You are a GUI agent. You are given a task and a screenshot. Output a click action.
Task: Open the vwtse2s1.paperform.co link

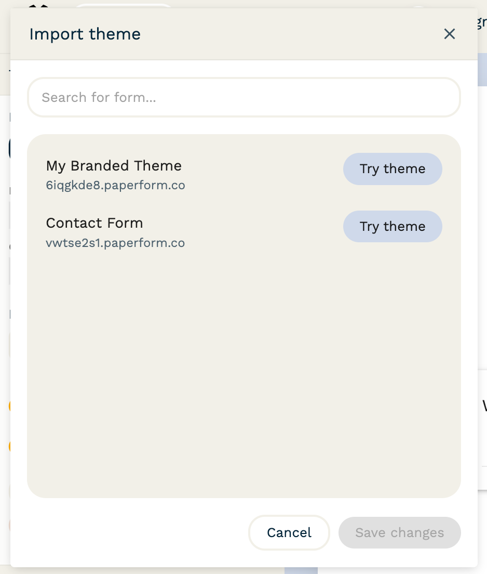115,243
